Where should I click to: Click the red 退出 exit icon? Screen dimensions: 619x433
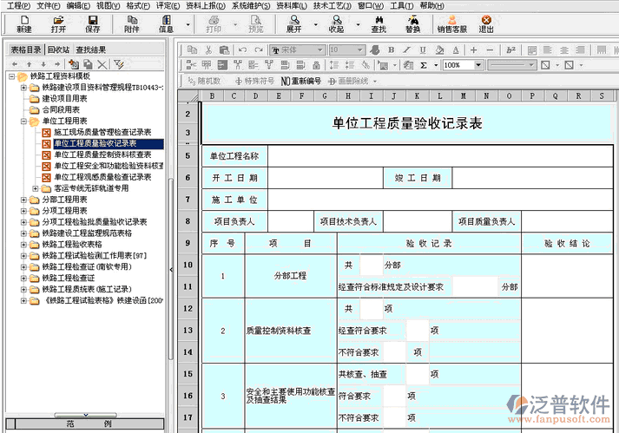[x=486, y=23]
